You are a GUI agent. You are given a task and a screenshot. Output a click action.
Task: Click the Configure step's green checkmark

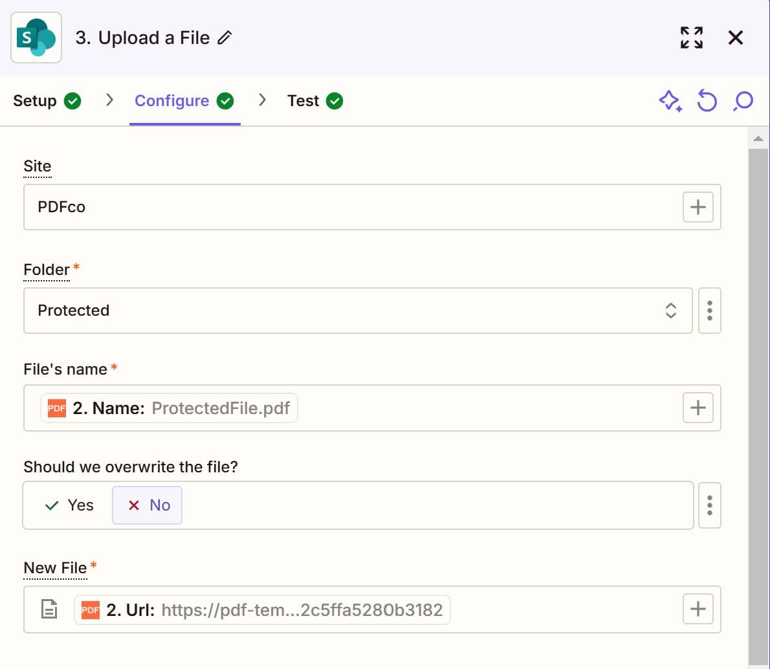(x=225, y=101)
